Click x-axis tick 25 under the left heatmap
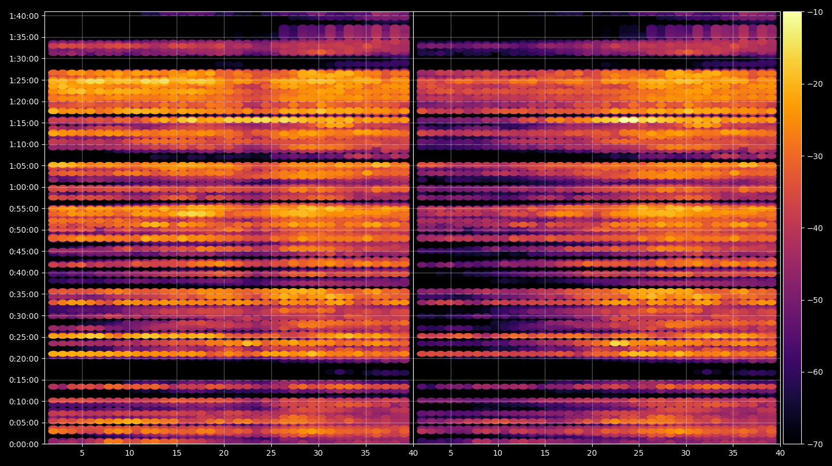Screen dimensions: 832x466 pyautogui.click(x=271, y=453)
